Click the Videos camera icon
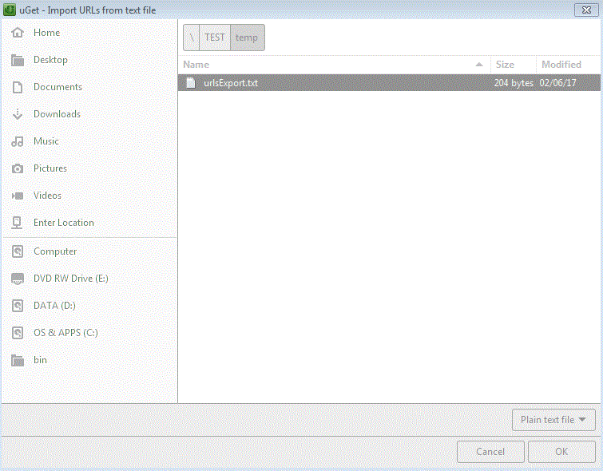 pos(18,196)
